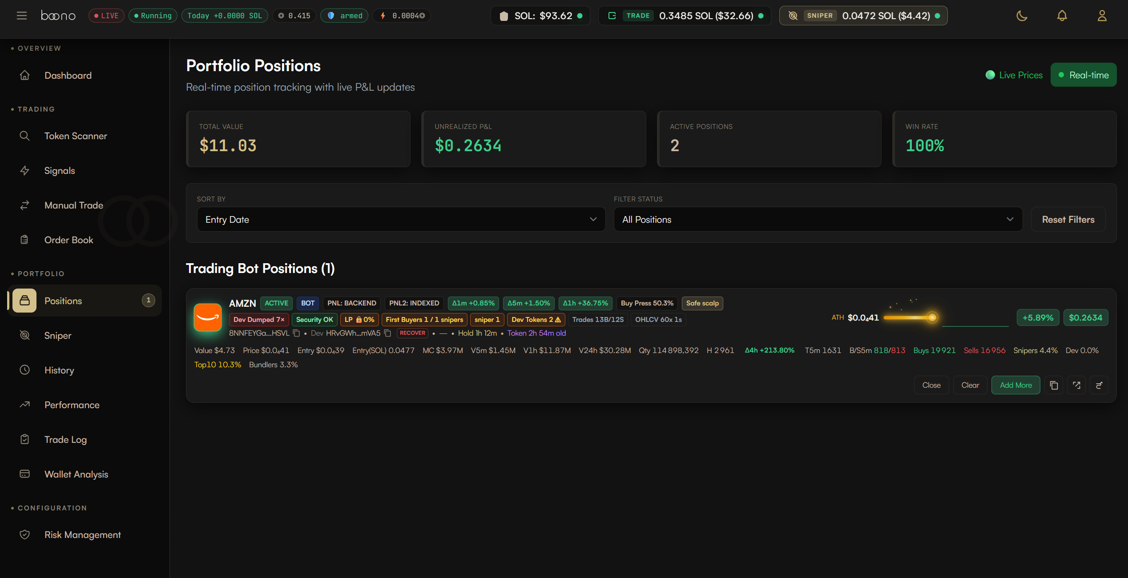The height and width of the screenshot is (578, 1128).
Task: Click the History clock icon
Action: point(25,370)
